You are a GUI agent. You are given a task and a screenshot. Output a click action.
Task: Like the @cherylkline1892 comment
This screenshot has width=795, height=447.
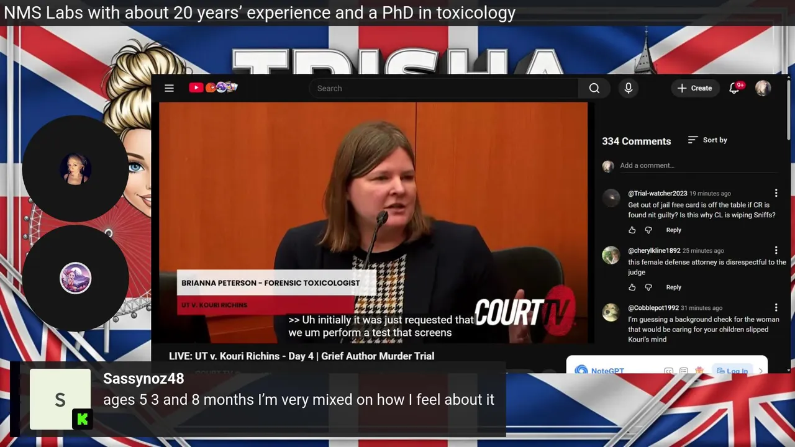click(x=632, y=287)
